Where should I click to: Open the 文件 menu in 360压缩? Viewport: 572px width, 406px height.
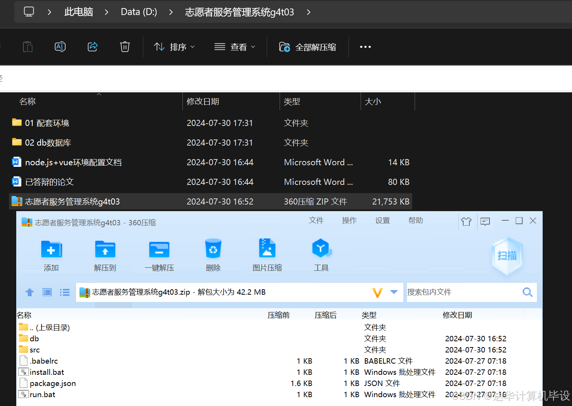[316, 220]
